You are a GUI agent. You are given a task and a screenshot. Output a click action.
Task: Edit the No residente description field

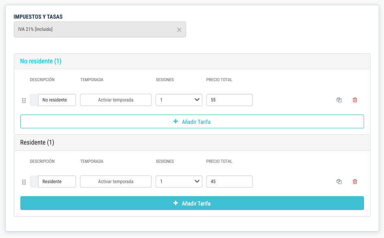[x=57, y=100]
